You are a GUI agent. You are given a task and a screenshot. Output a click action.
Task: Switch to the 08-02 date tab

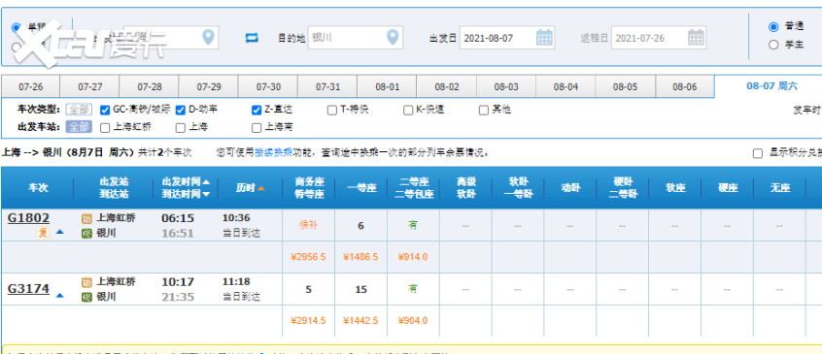(x=447, y=86)
